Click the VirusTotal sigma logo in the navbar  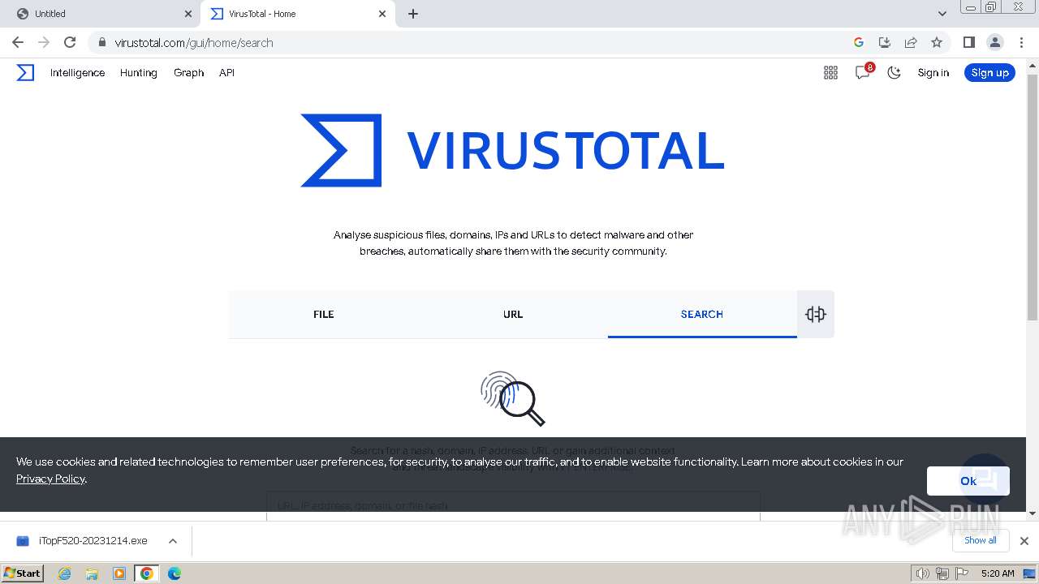[25, 73]
